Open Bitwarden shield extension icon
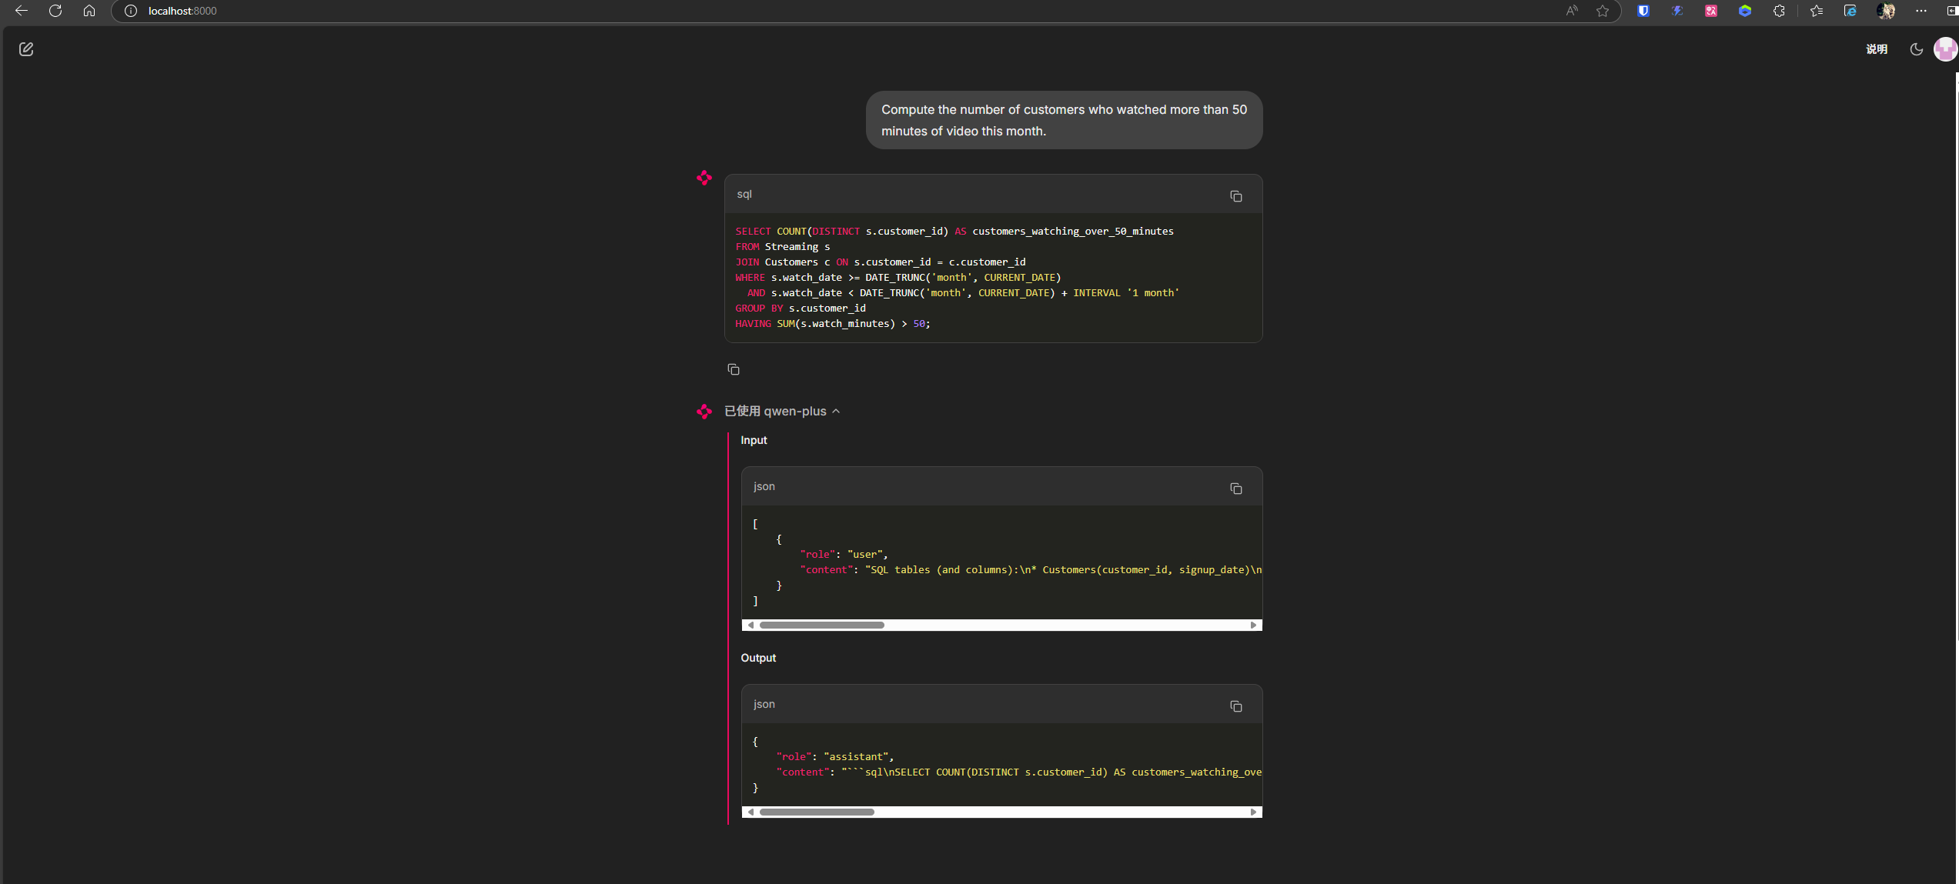The height and width of the screenshot is (884, 1959). tap(1643, 11)
